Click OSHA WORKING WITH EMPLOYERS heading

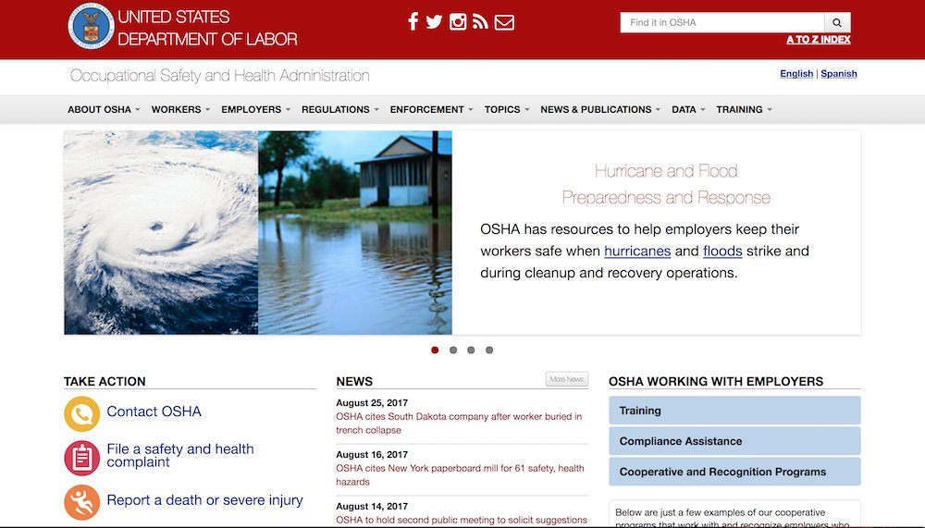[716, 382]
